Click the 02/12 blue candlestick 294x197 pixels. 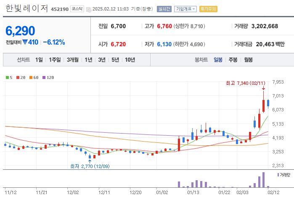click(x=268, y=103)
